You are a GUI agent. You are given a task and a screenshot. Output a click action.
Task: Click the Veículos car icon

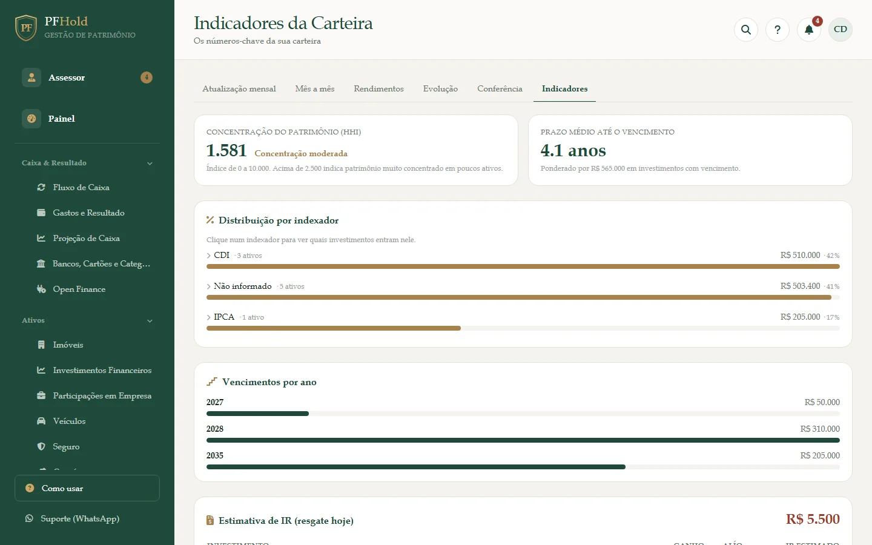pos(41,421)
